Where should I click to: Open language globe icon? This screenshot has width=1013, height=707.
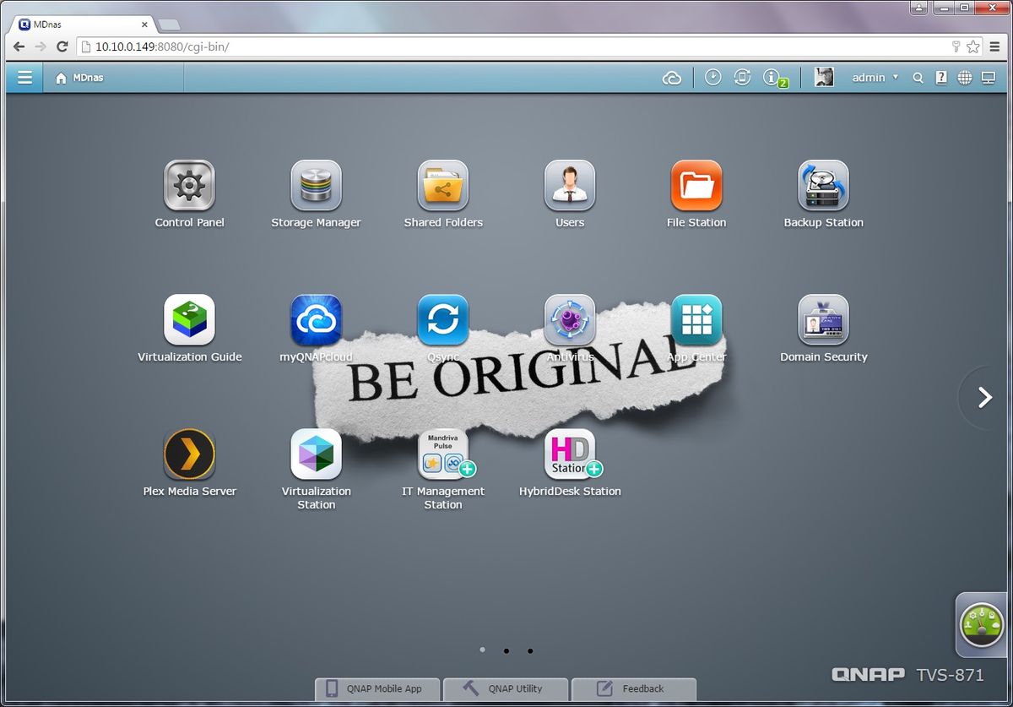point(965,78)
